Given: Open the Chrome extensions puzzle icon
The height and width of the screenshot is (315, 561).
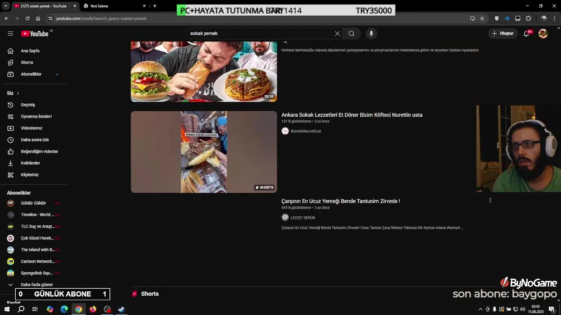Looking at the screenshot, I should pyautogui.click(x=528, y=18).
